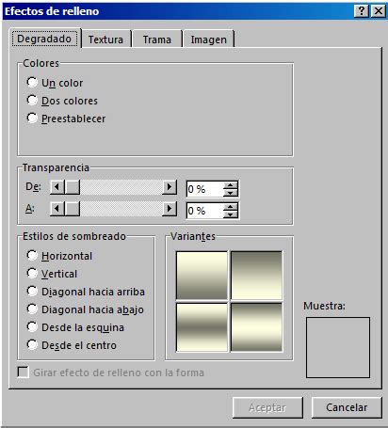Click the A transparency percentage field
Viewport: 388px width, 428px height.
pos(204,211)
